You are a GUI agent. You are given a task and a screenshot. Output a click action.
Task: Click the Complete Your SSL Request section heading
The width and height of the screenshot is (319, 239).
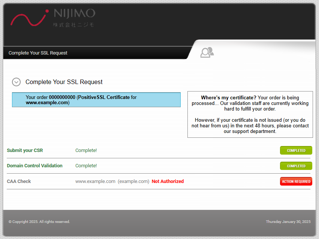[x=64, y=82]
